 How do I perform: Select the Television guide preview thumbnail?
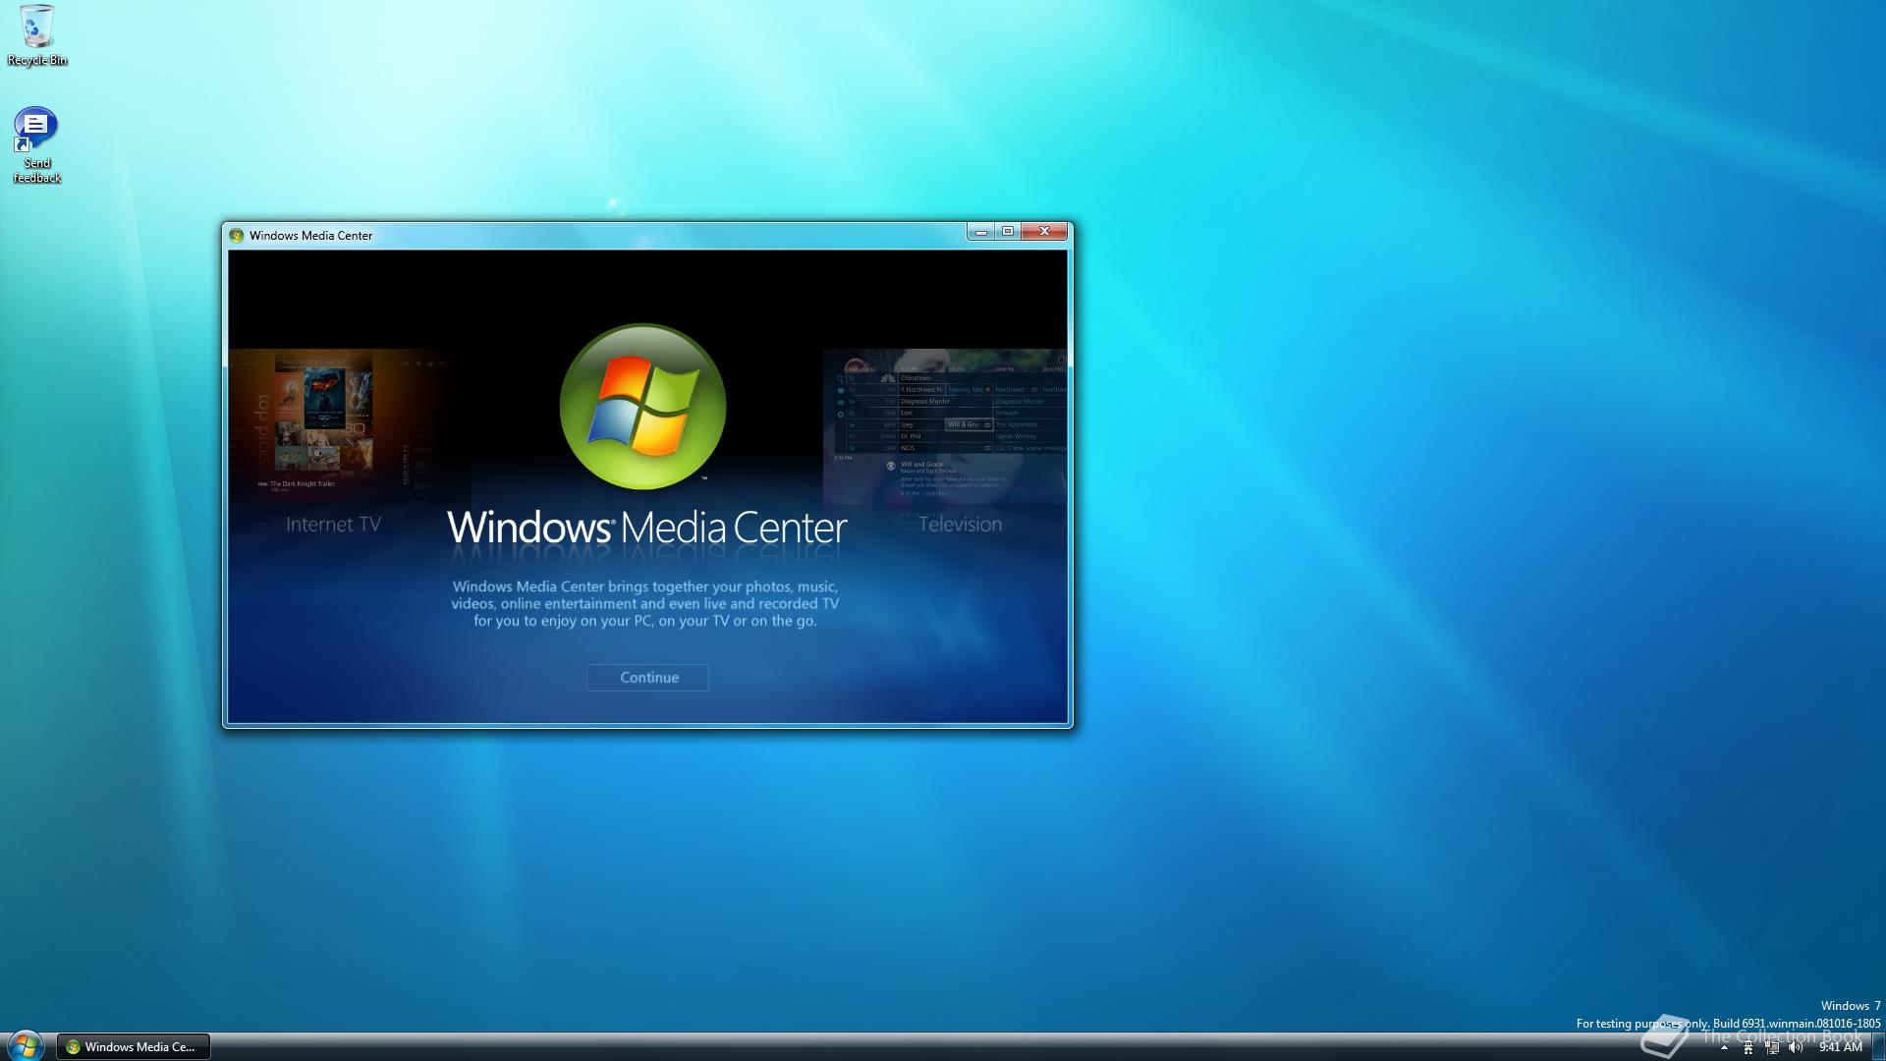click(x=945, y=426)
